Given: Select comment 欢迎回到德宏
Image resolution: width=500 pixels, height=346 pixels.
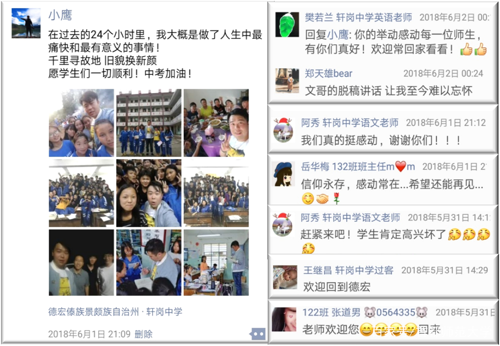Looking at the screenshot, I should pyautogui.click(x=337, y=287).
